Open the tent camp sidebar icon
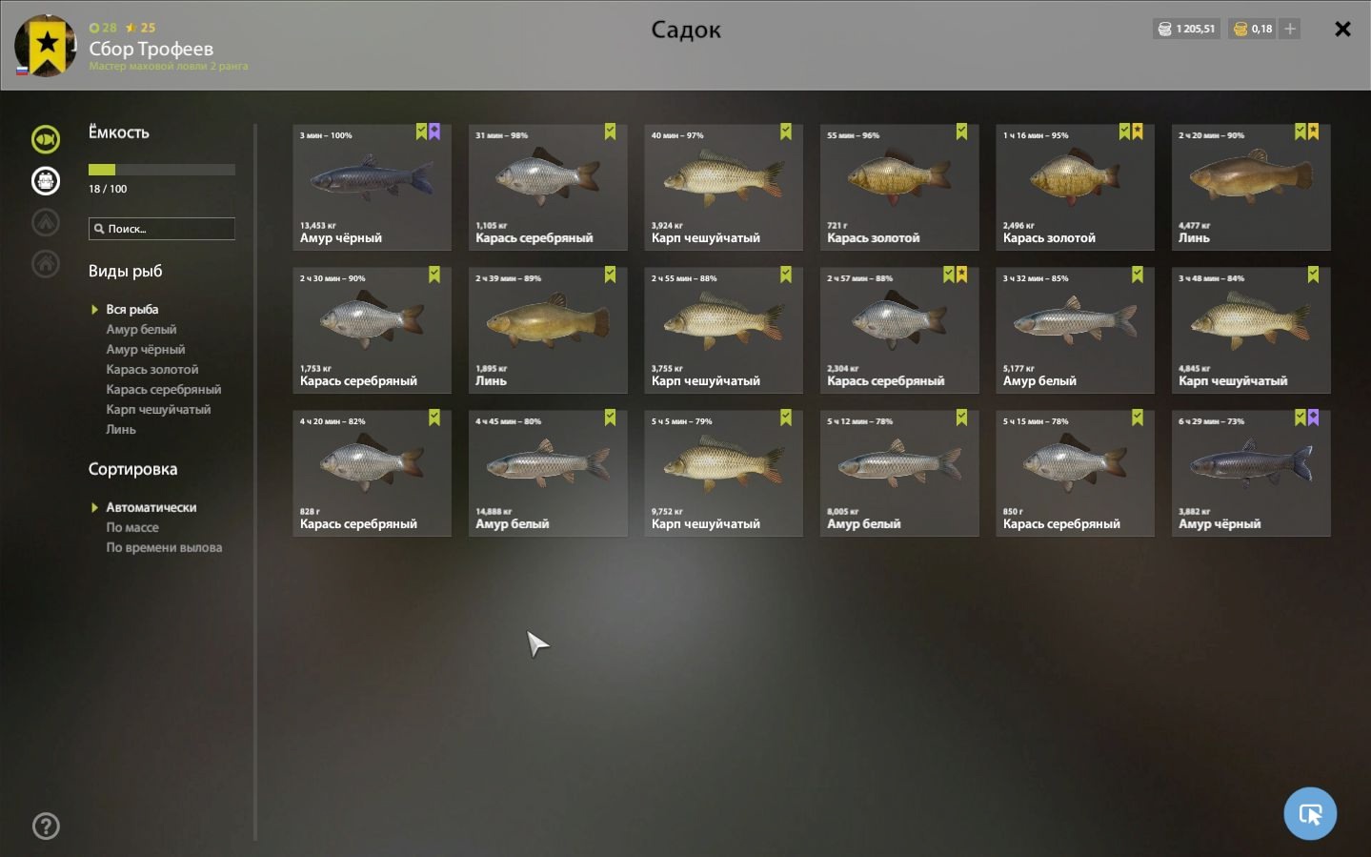The height and width of the screenshot is (857, 1371). click(46, 222)
